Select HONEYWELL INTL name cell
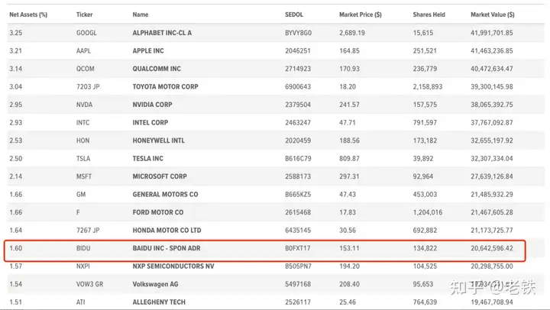 [159, 140]
